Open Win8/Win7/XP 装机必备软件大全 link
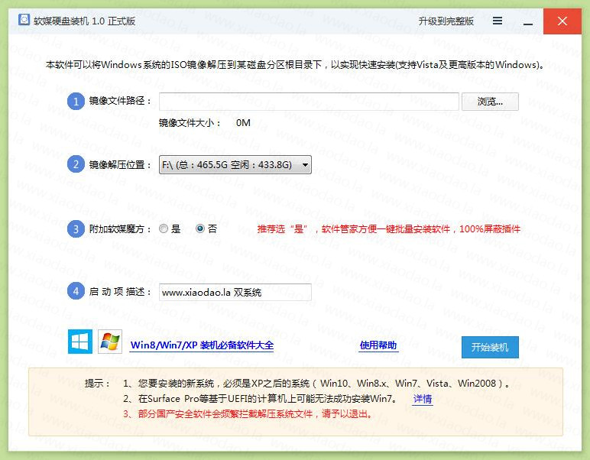 click(x=202, y=345)
